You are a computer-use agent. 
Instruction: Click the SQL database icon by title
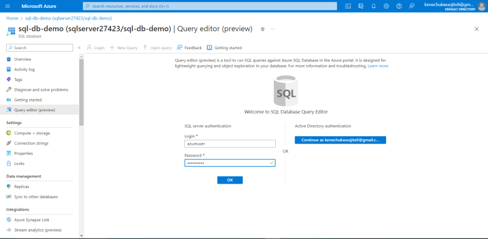[11, 32]
